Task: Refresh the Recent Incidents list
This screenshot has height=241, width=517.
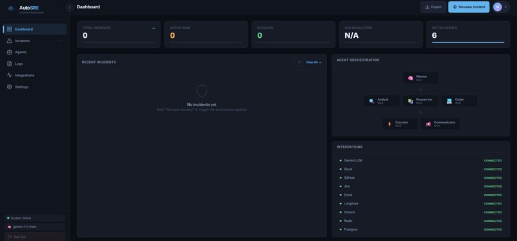Action: point(300,62)
